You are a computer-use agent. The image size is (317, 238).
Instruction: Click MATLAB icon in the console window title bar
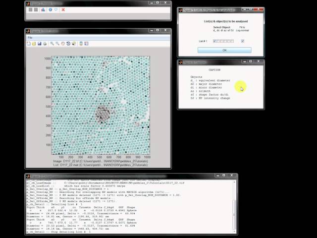click(x=28, y=177)
